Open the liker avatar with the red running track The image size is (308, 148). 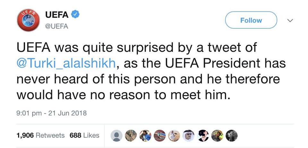[159, 136]
